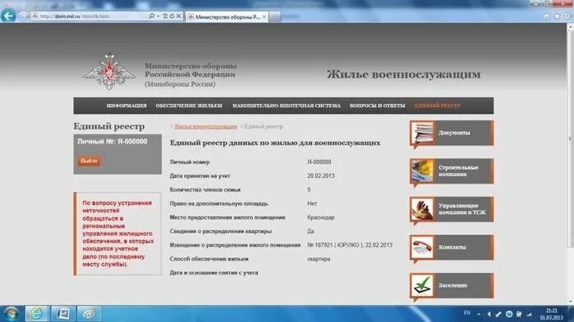Open favorites star icon
Image resolution: width=574 pixels, height=322 pixels.
[x=557, y=16]
